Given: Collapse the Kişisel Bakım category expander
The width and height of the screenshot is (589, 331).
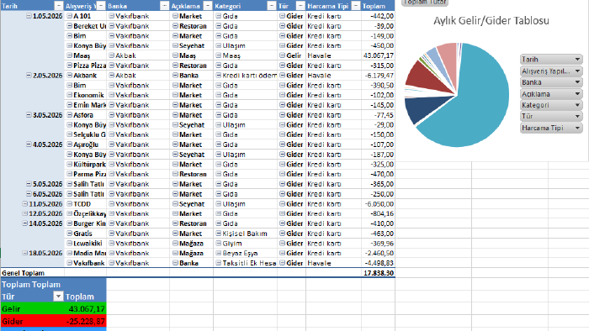Looking at the screenshot, I should [x=219, y=234].
